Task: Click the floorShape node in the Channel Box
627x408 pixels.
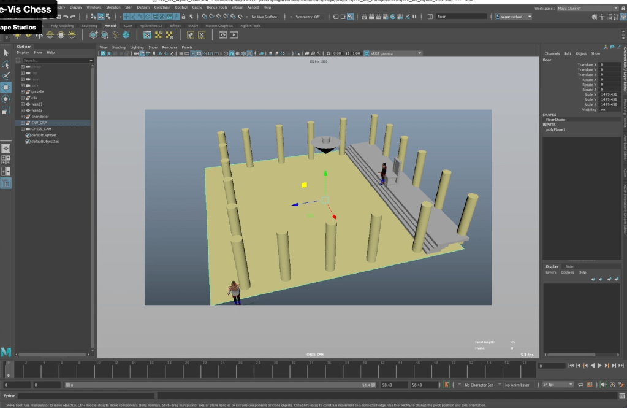Action: coord(555,120)
